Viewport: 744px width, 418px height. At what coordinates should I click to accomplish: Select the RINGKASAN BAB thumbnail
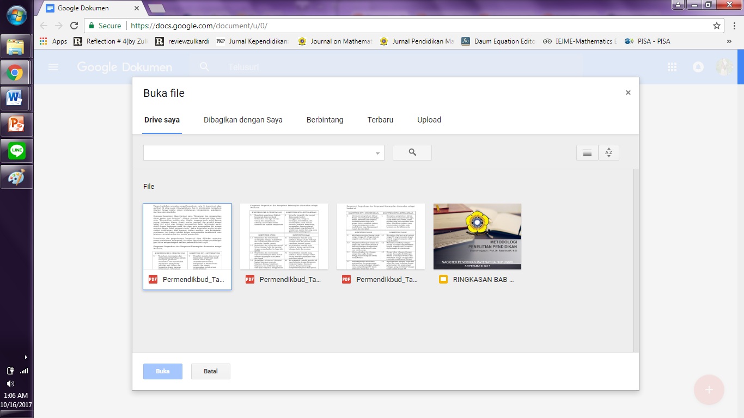coord(477,236)
